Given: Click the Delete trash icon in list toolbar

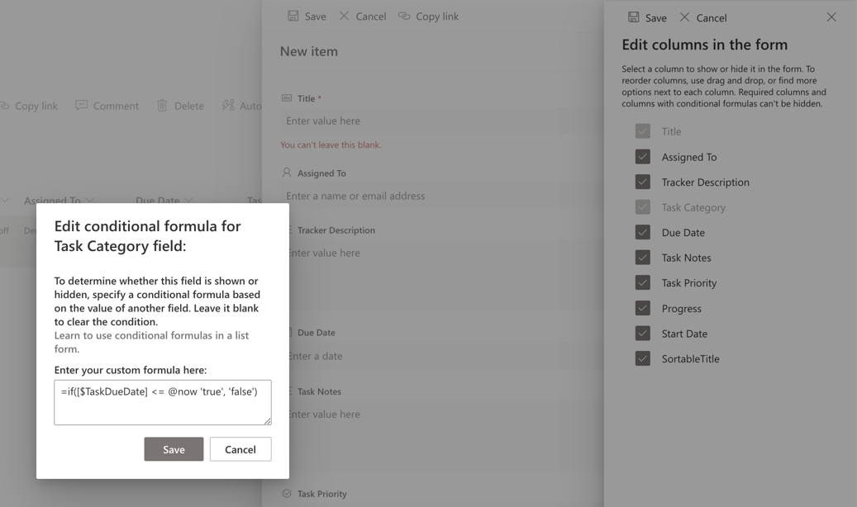Looking at the screenshot, I should 162,106.
